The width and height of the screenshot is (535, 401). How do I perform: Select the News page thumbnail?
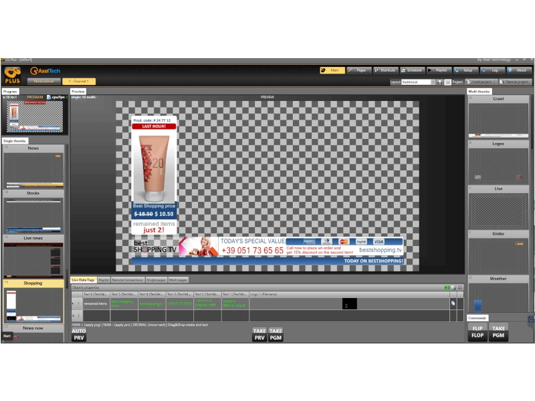coord(33,166)
